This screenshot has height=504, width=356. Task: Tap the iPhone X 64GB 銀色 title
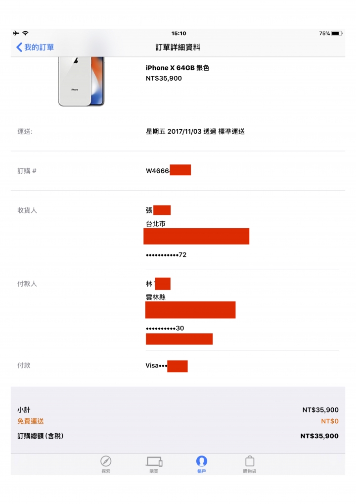[177, 68]
